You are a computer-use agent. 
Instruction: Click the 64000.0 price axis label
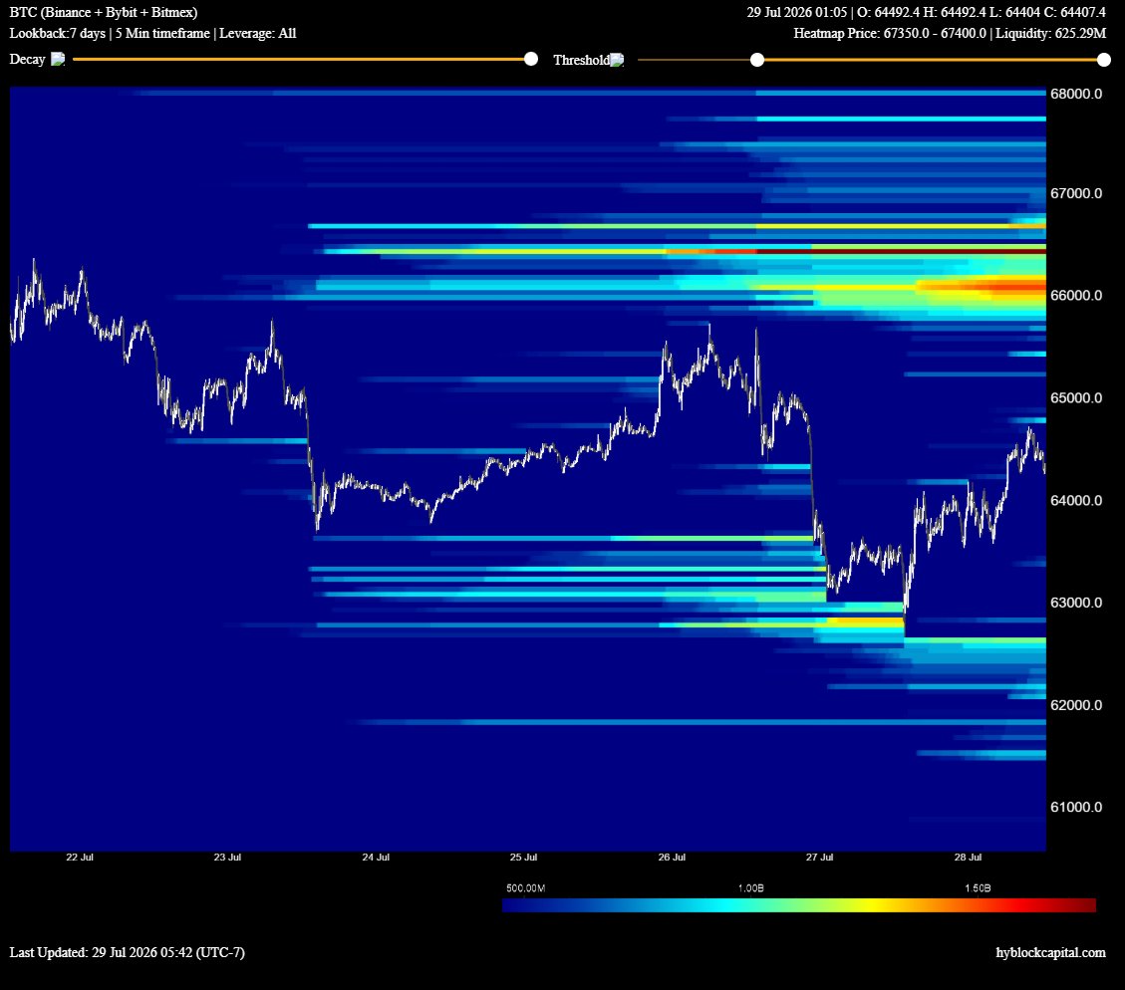pos(1076,500)
